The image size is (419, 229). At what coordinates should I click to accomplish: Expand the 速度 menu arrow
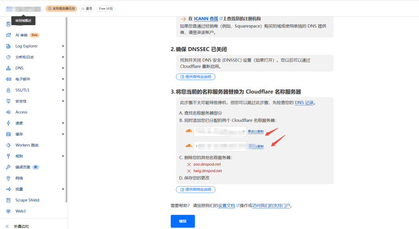pos(63,123)
